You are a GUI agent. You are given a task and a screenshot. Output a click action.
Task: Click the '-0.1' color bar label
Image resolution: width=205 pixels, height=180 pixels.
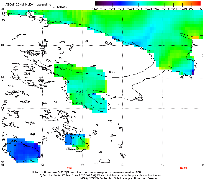tap(174, 9)
